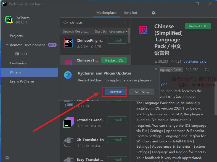Click Restart IDE in the plugin list

click(114, 60)
